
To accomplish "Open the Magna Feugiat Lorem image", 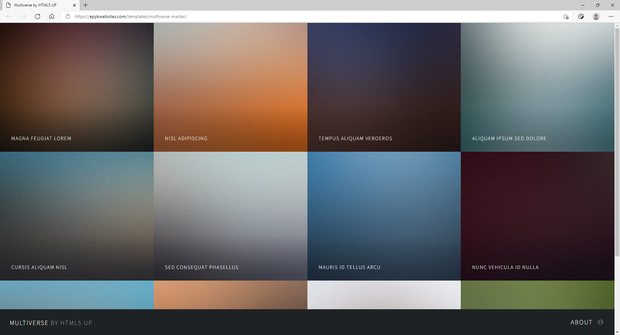I will pos(77,87).
